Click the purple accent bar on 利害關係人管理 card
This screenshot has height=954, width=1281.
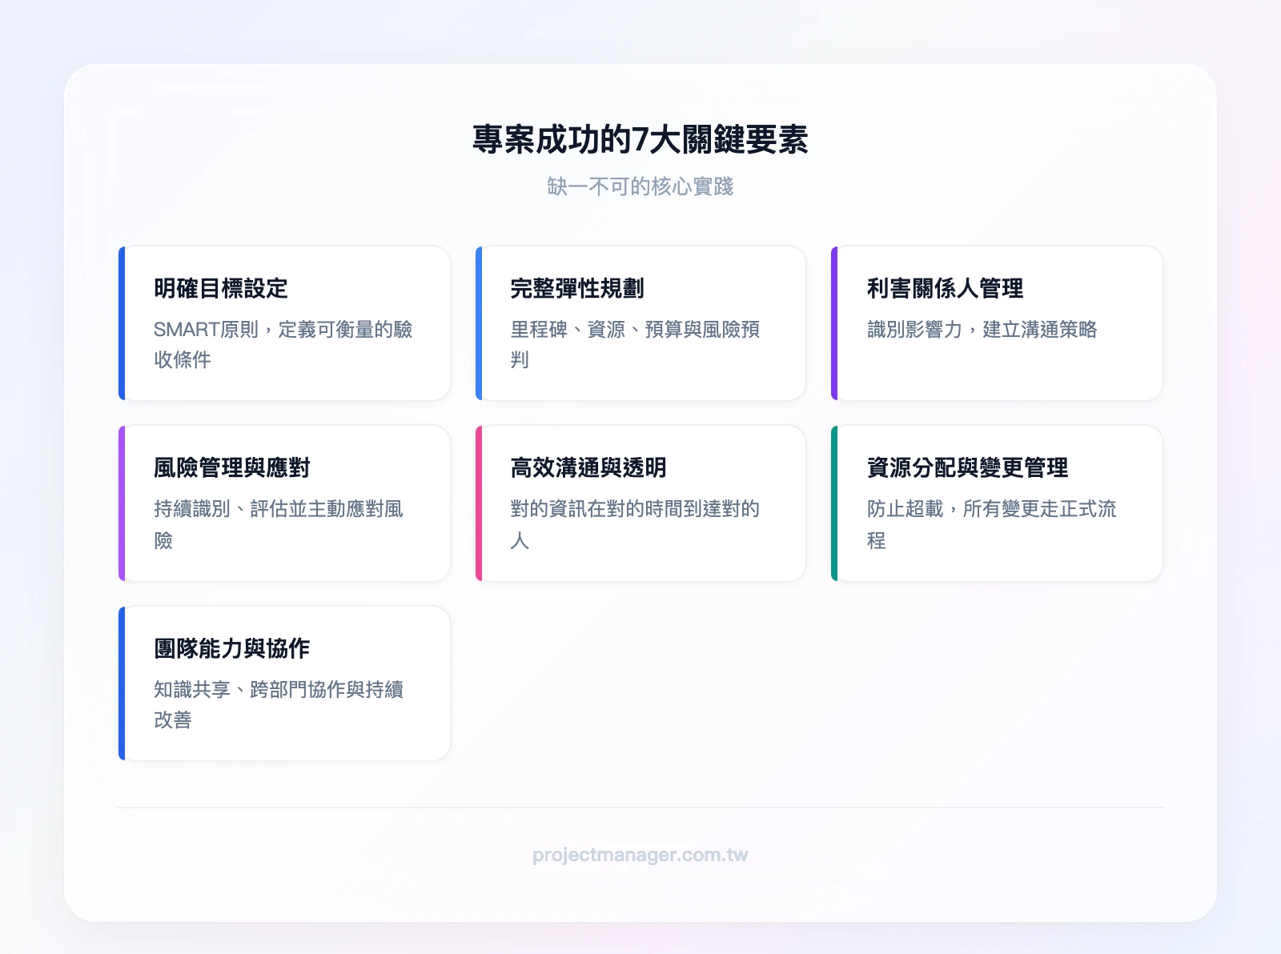pyautogui.click(x=834, y=323)
